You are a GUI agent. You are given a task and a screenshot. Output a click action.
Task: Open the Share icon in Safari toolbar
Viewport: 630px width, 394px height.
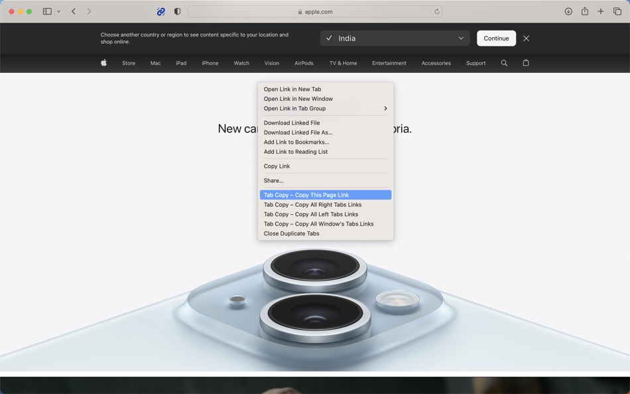[585, 11]
